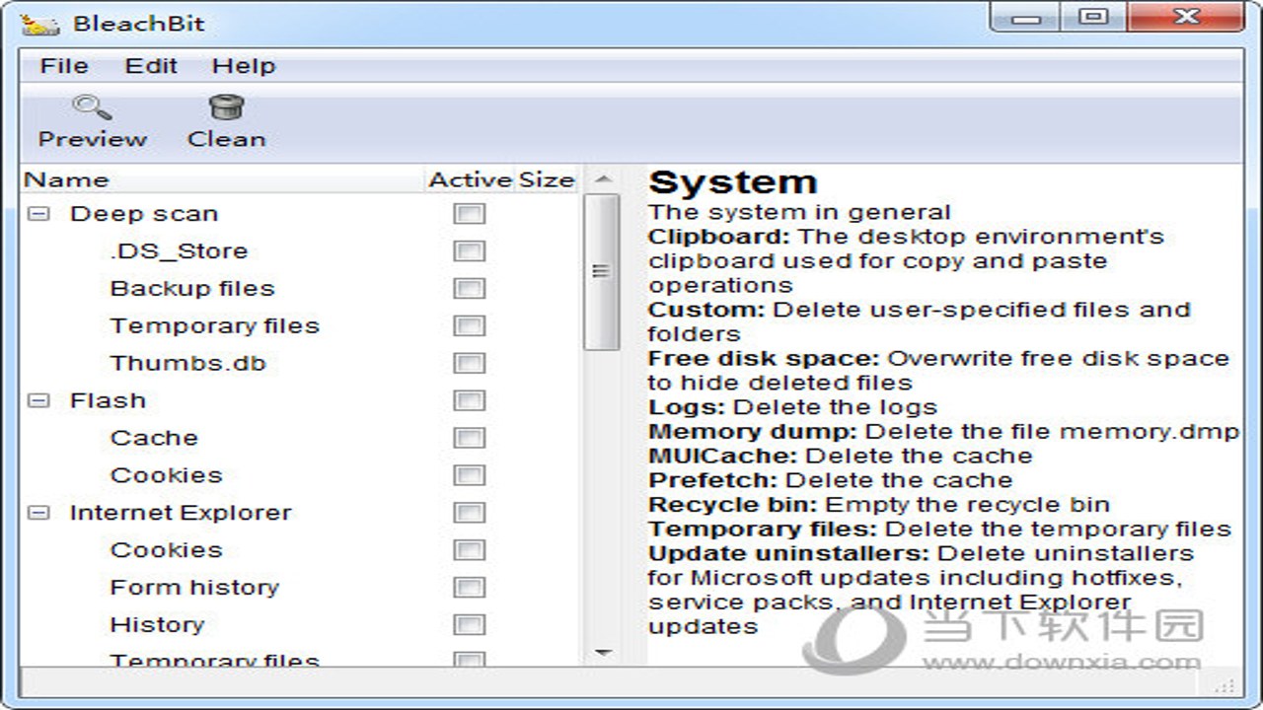This screenshot has width=1263, height=710.
Task: Check the Backup files checkbox
Action: point(470,289)
